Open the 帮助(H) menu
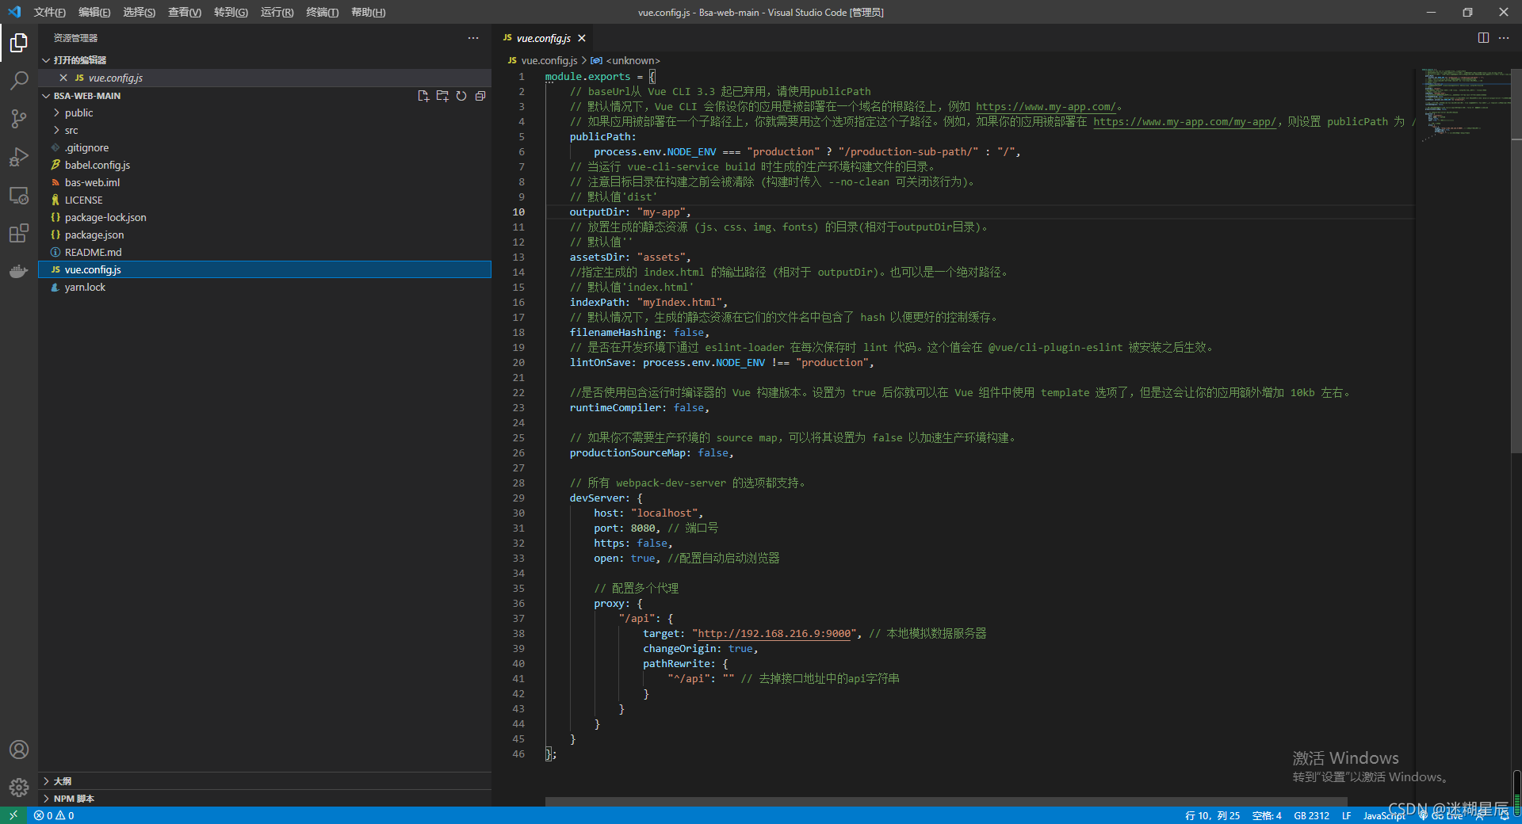 point(368,12)
